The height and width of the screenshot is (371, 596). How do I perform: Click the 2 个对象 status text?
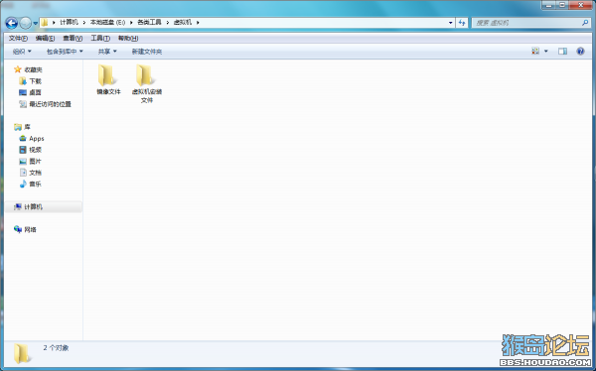tap(56, 348)
